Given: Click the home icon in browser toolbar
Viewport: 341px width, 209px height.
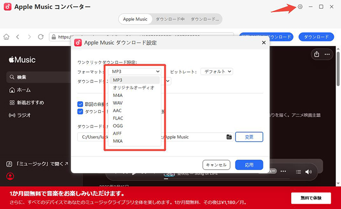Looking at the screenshot, I should tap(6, 37).
